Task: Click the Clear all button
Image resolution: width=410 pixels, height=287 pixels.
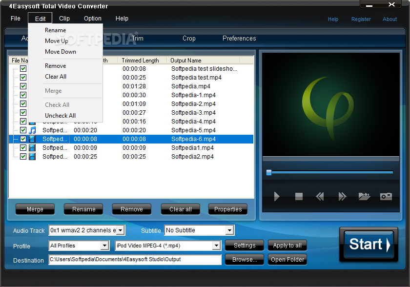Action: point(181,209)
